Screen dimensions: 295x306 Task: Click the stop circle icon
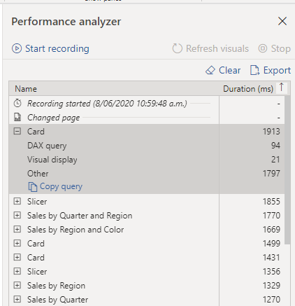[x=263, y=48]
